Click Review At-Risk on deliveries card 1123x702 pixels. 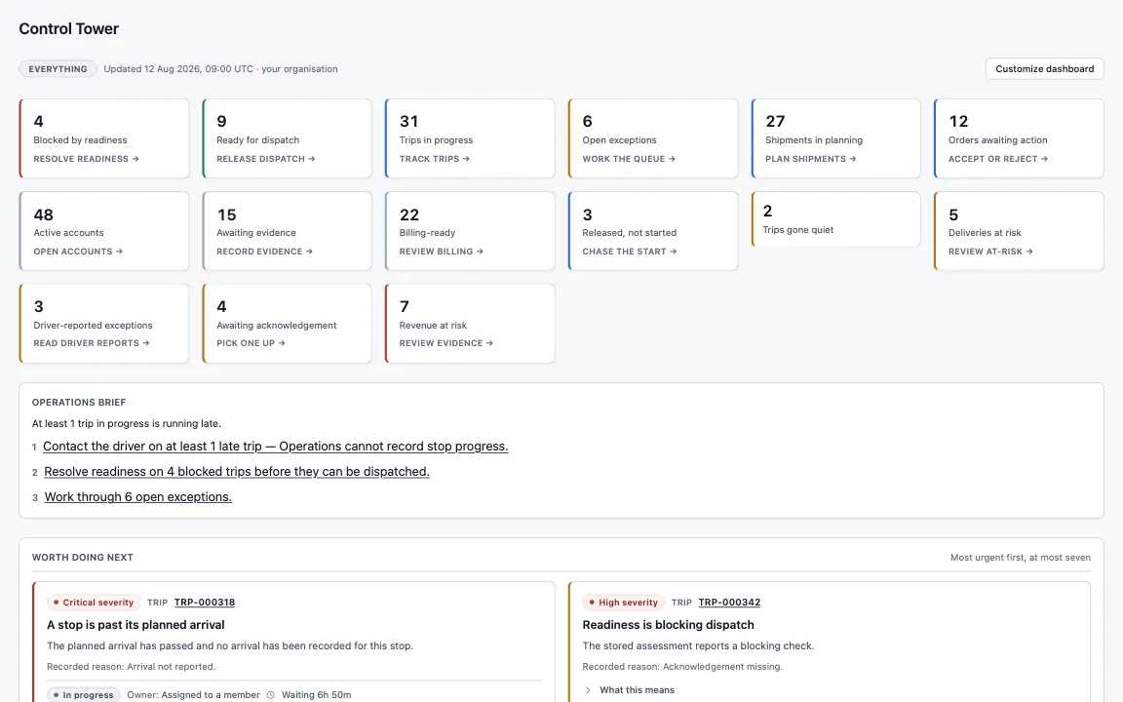coord(990,252)
